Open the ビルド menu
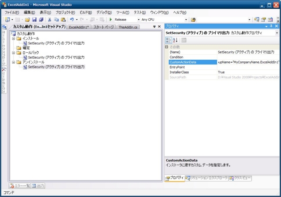The width and height of the screenshot is (281, 197). pyautogui.click(x=86, y=12)
